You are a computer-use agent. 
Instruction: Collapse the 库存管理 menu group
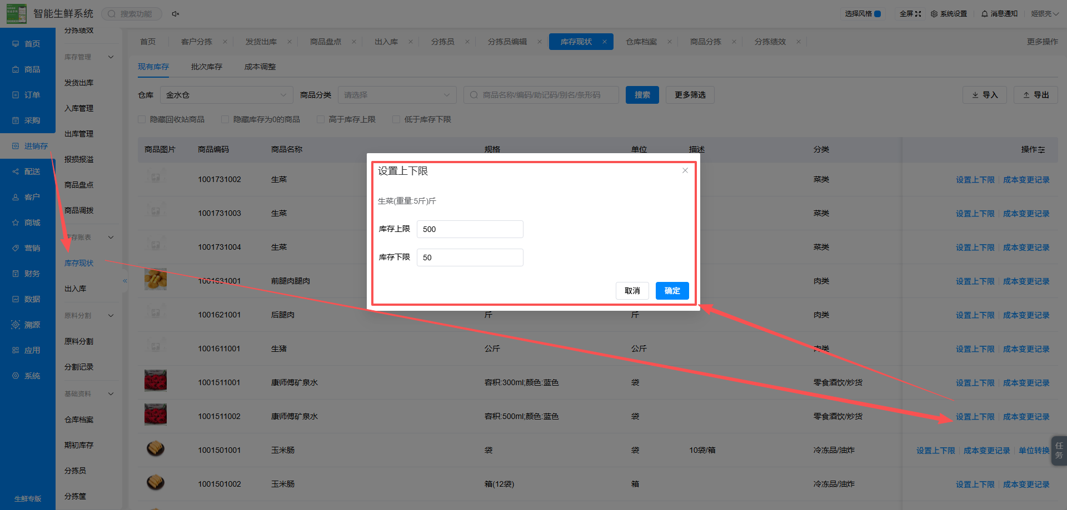pos(111,57)
